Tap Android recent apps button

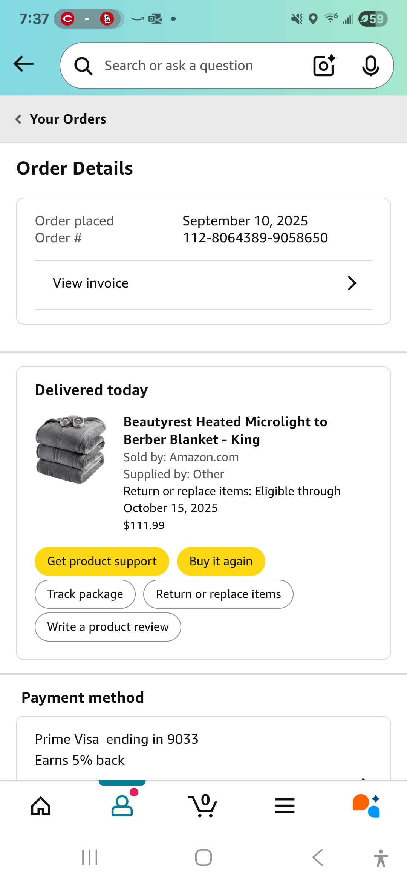(x=90, y=858)
